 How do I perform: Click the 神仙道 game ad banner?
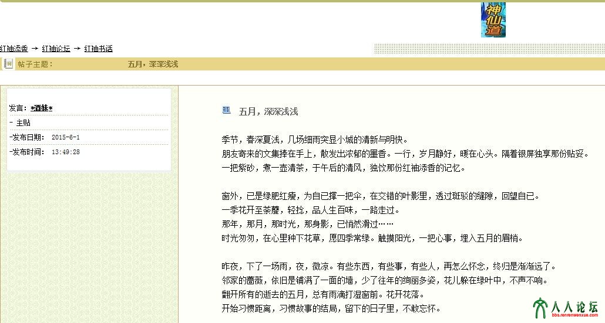click(x=493, y=20)
